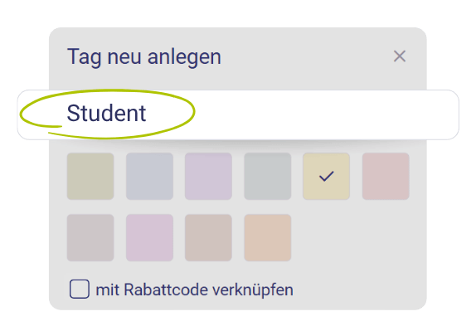Image resolution: width=476 pixels, height=331 pixels.
Task: Click the Tag neu anlegen heading
Action: coord(144,57)
